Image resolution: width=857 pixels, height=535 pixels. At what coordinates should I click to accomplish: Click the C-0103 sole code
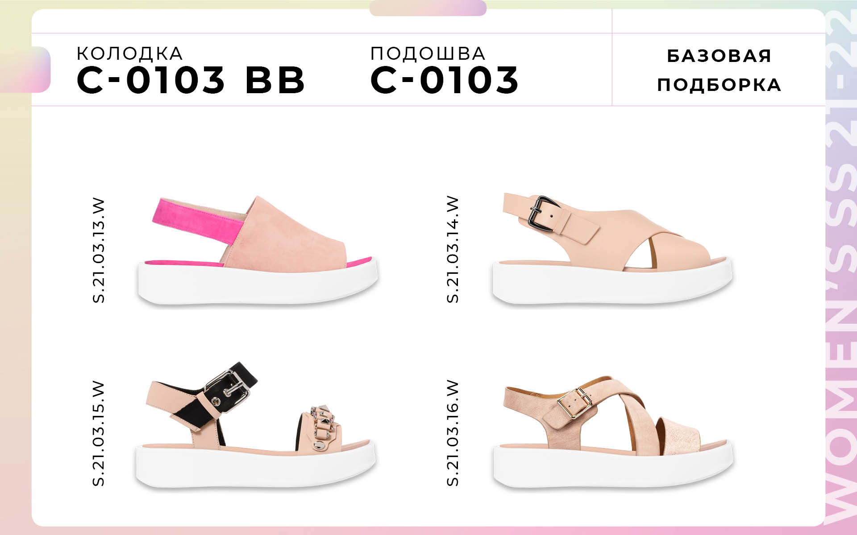point(445,80)
